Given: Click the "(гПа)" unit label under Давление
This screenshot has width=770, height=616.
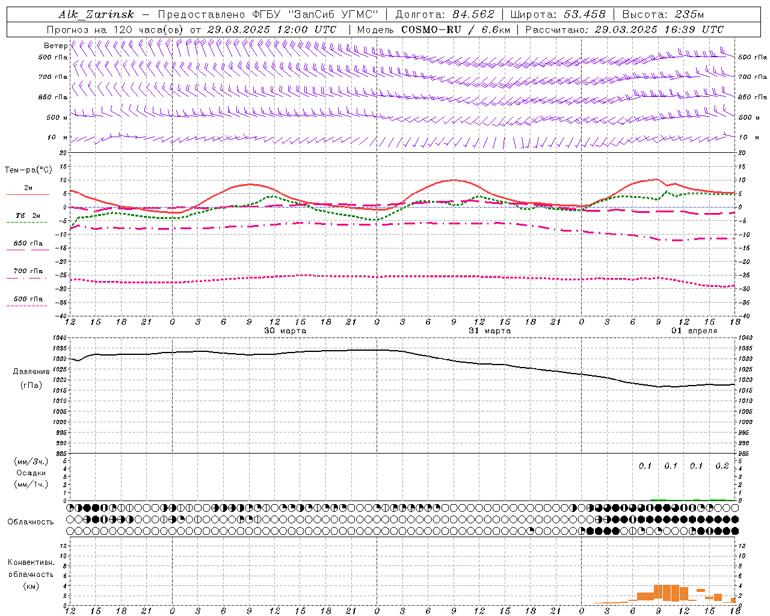Looking at the screenshot, I should pos(31,386).
